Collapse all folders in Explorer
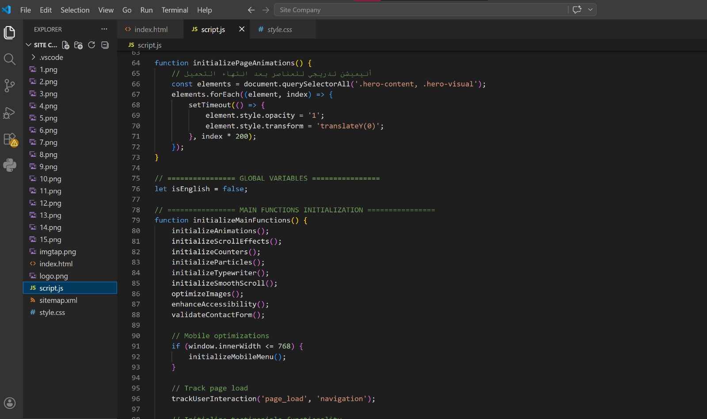This screenshot has width=707, height=419. pos(105,45)
